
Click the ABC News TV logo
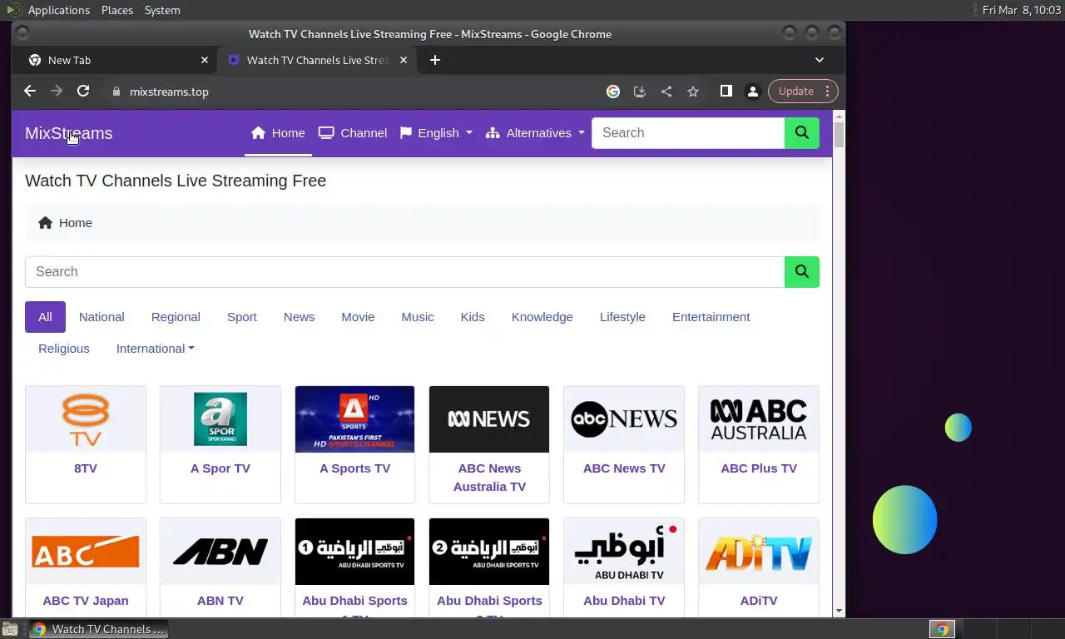pyautogui.click(x=624, y=419)
